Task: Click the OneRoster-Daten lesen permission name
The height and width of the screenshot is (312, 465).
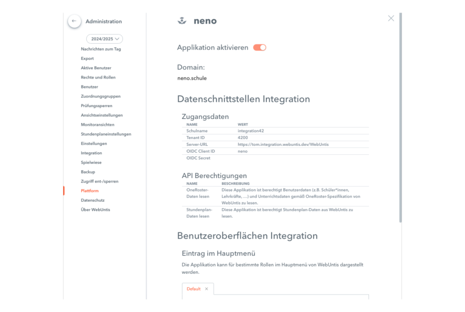Action: [x=198, y=193]
